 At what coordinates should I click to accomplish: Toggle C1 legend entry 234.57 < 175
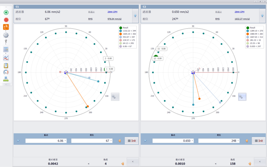coord(128,40)
